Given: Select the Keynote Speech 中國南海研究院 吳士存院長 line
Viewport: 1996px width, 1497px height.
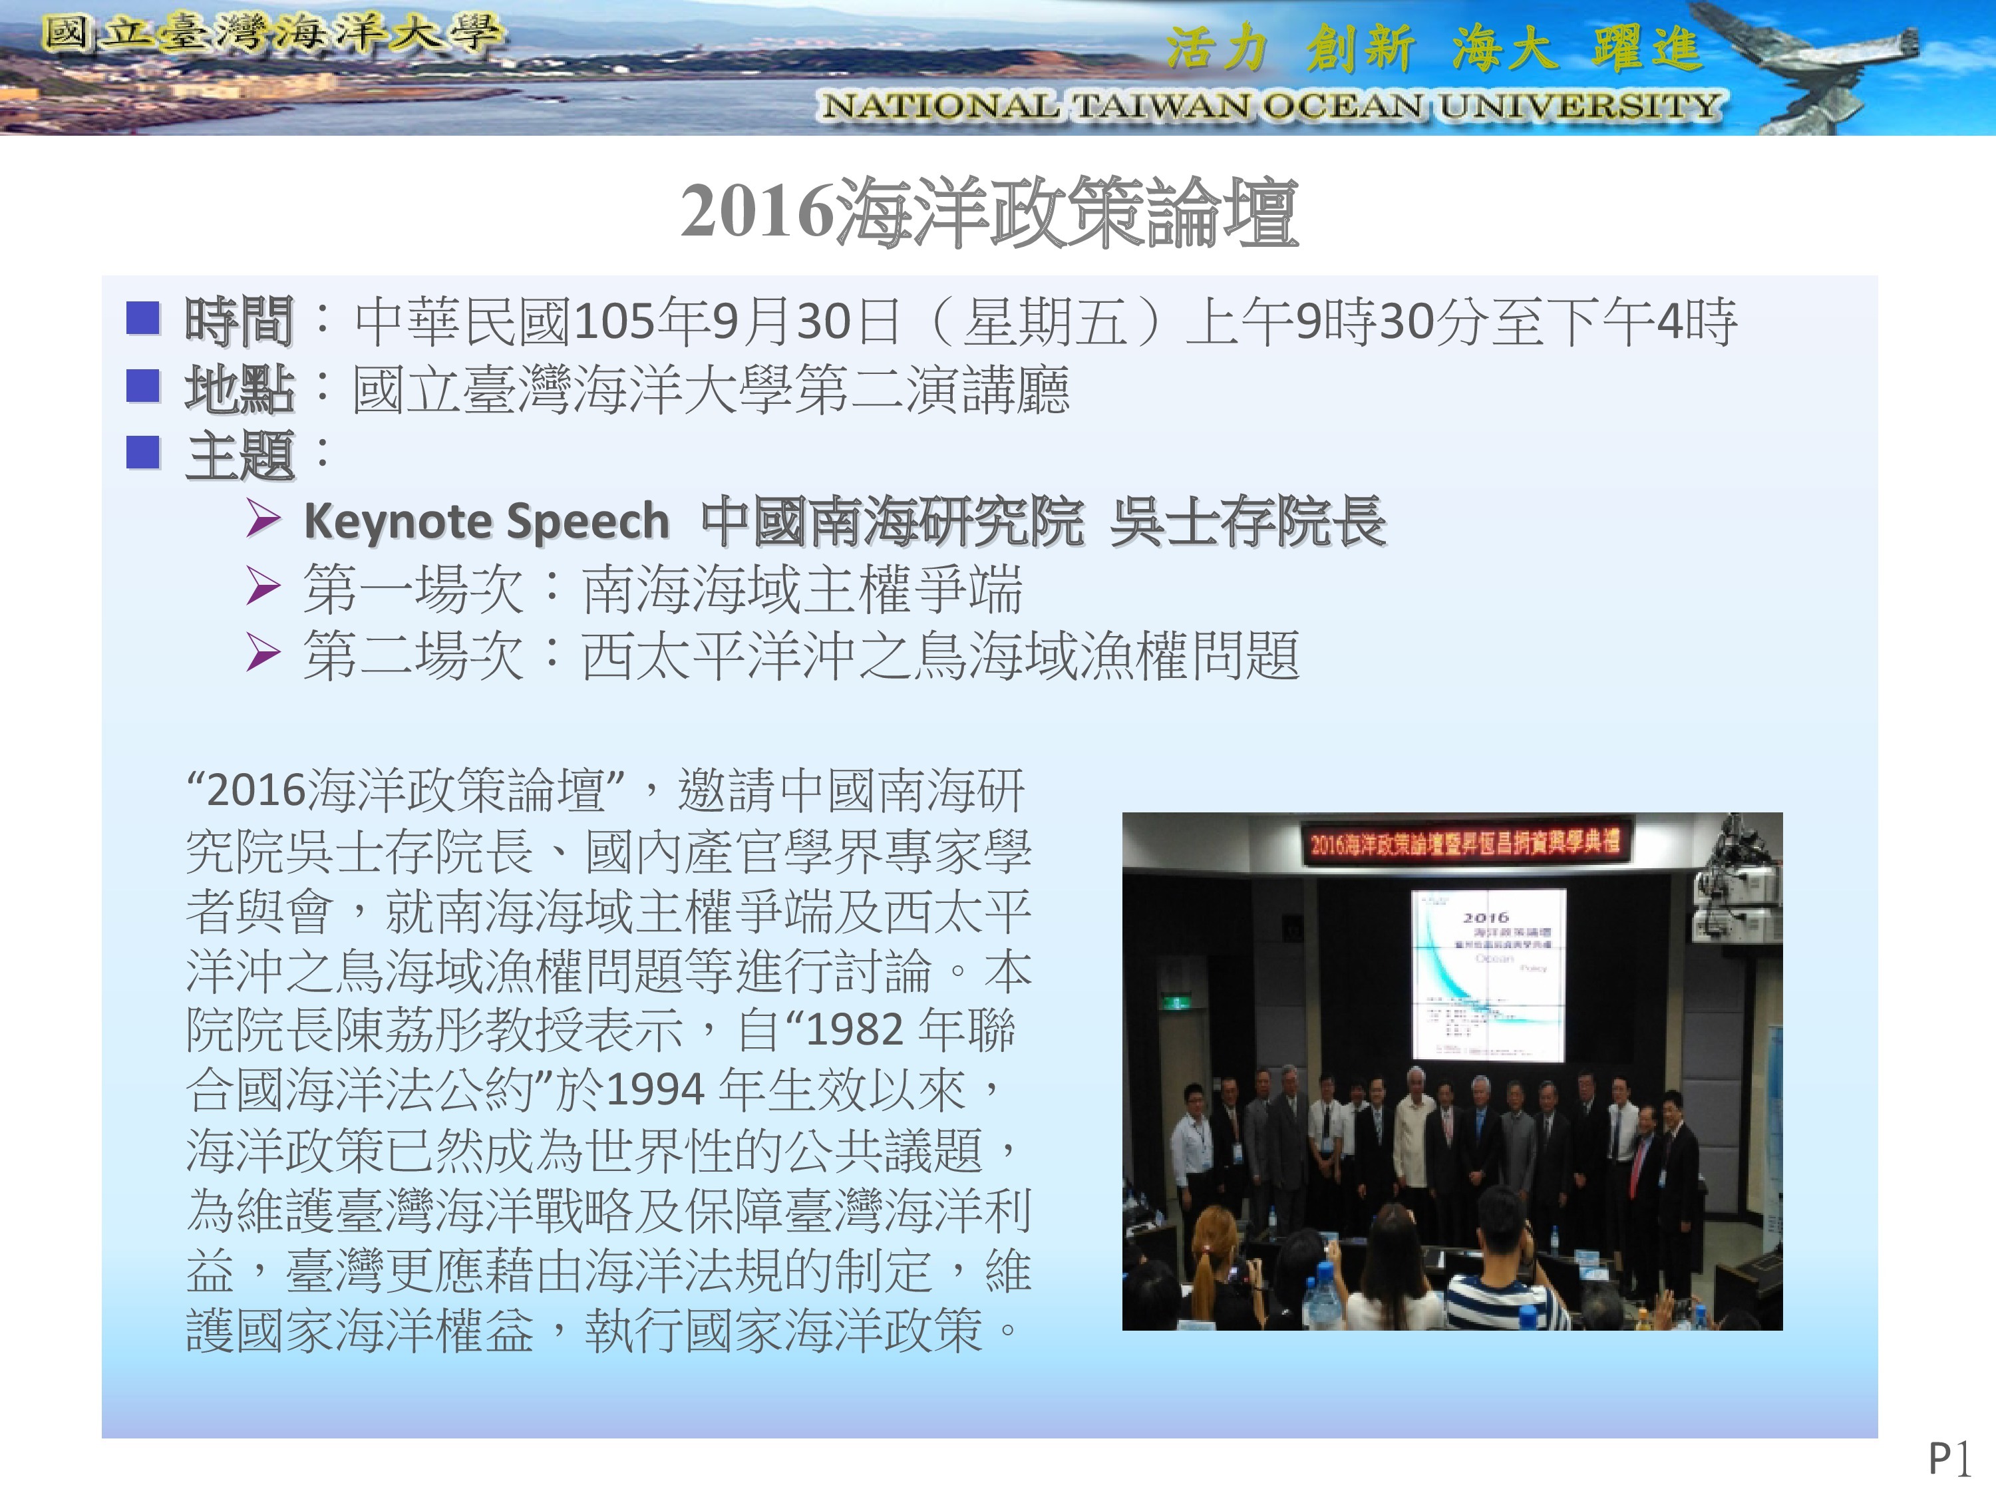Looking at the screenshot, I should pos(844,522).
